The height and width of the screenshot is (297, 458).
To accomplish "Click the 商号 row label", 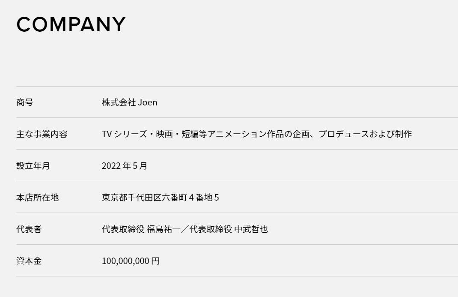I will click(24, 102).
